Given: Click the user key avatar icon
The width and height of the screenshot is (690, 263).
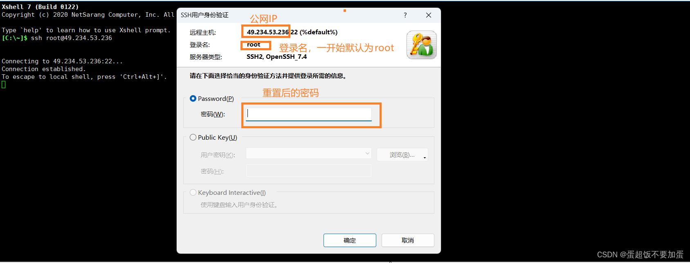Looking at the screenshot, I should [x=422, y=45].
